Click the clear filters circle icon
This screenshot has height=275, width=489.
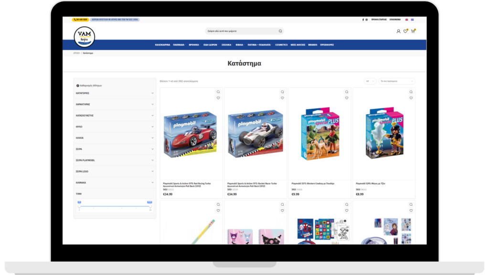(78, 85)
